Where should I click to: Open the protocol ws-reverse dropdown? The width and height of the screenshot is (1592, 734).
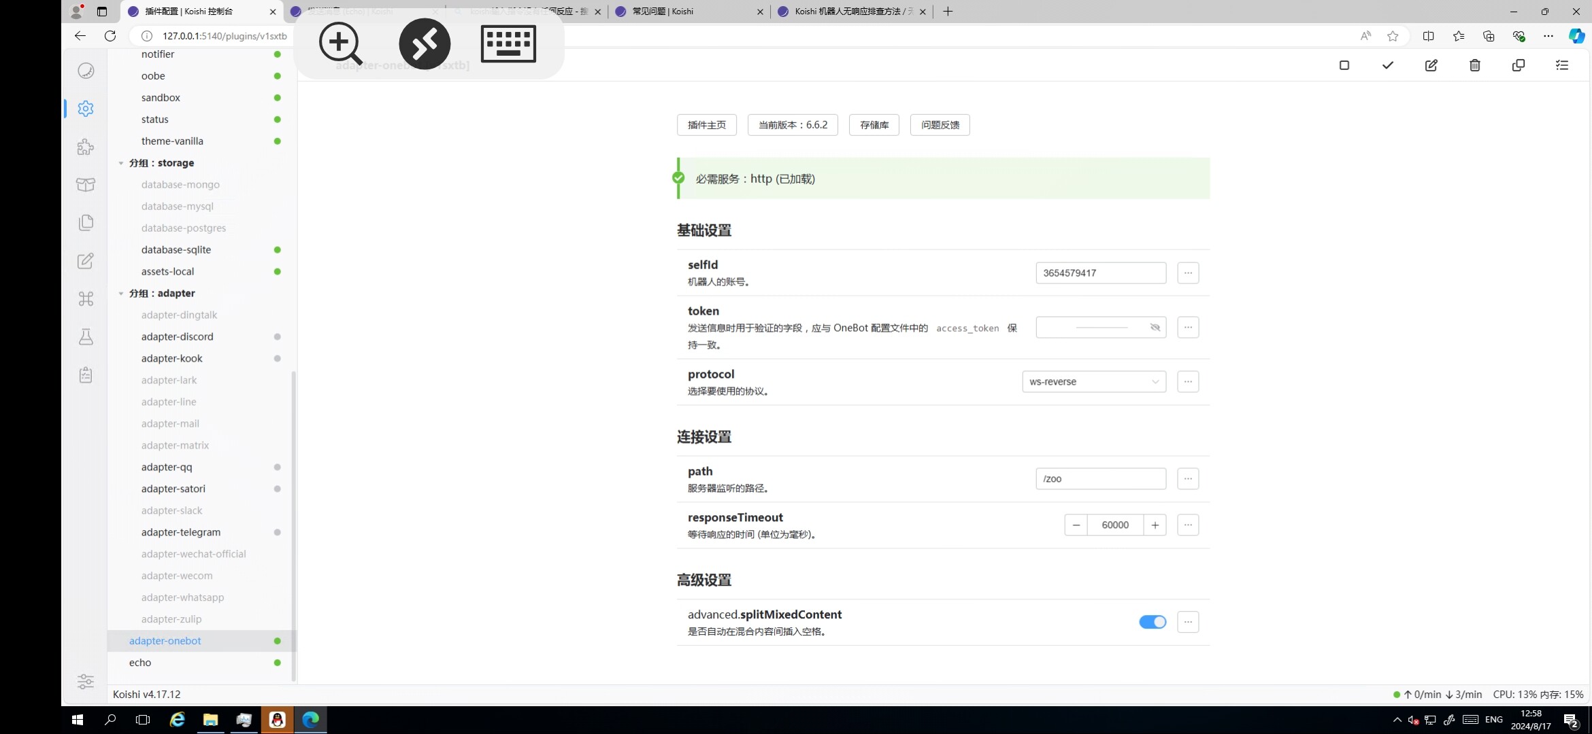[1093, 382]
